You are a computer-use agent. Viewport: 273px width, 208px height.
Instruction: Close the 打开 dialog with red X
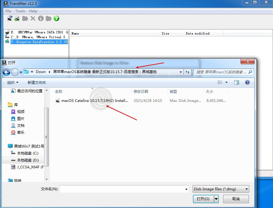pyautogui.click(x=248, y=61)
